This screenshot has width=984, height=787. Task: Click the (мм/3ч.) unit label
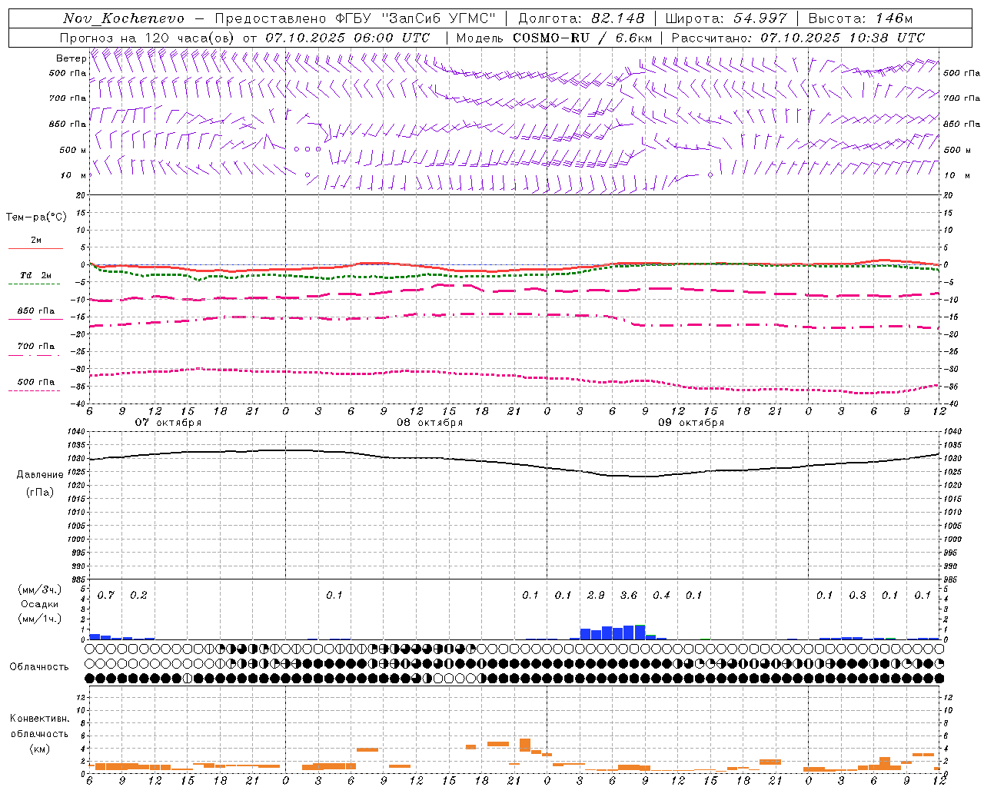pyautogui.click(x=40, y=589)
